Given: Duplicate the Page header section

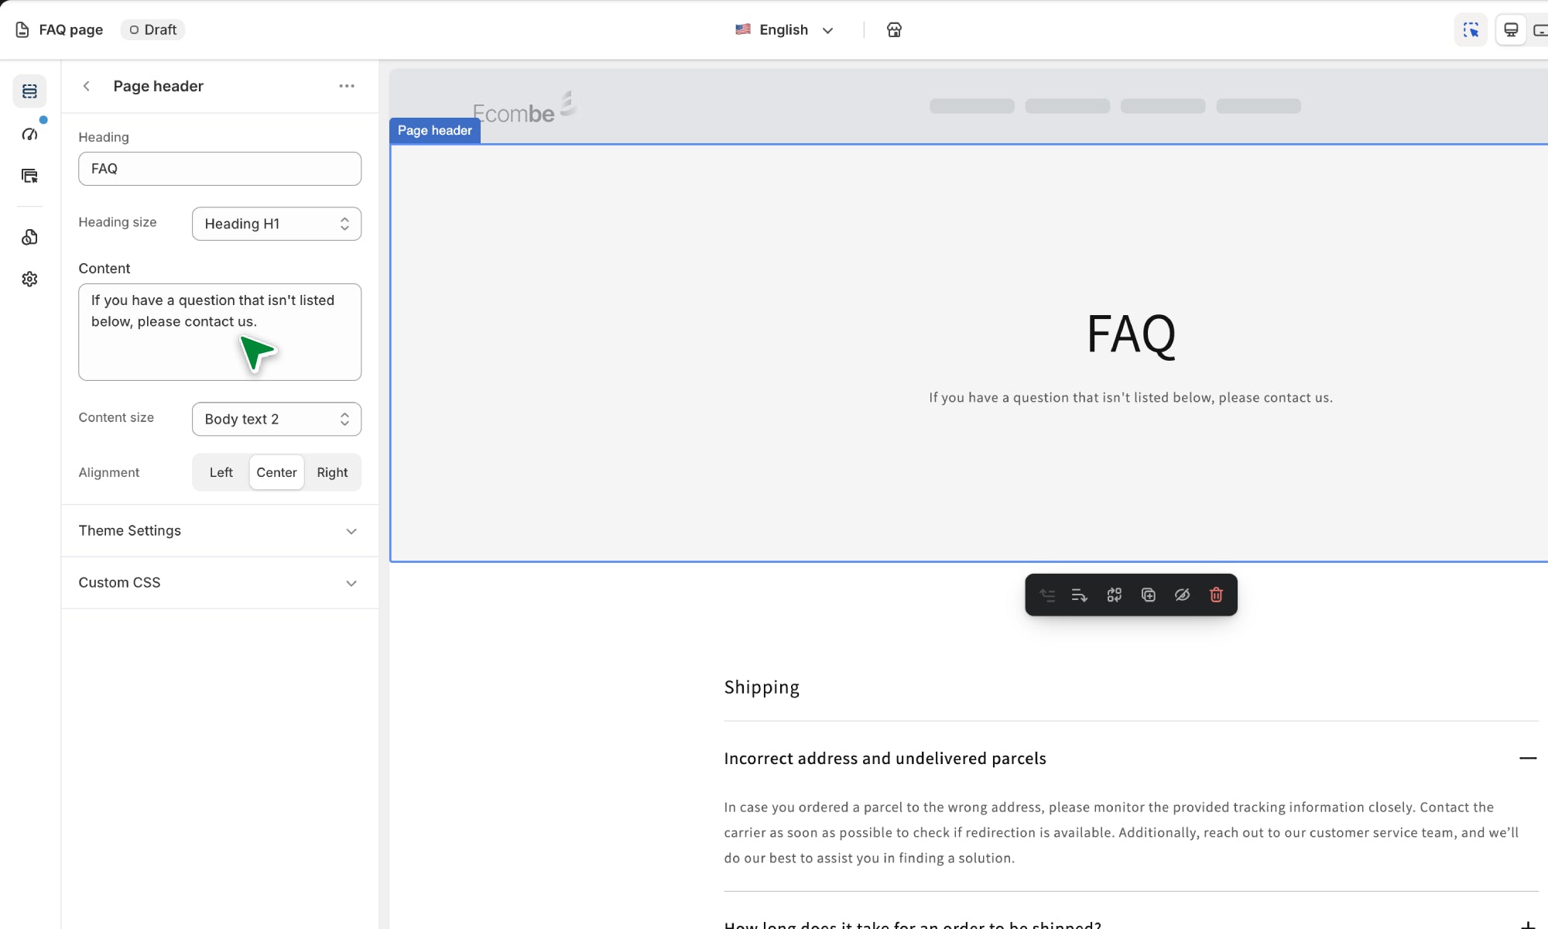Looking at the screenshot, I should pos(1149,595).
